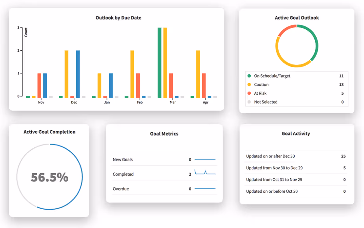Click the Completed sparkline

(x=205, y=172)
